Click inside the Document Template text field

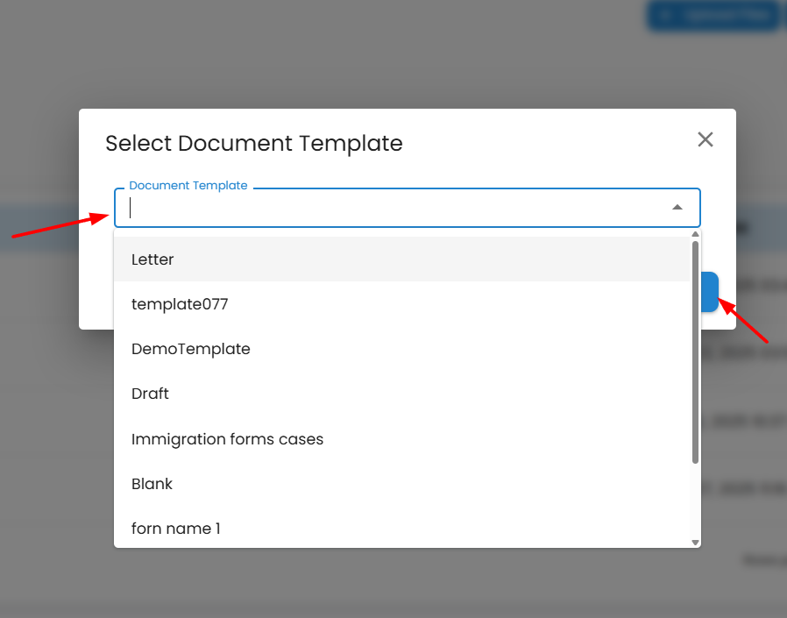[x=394, y=208]
